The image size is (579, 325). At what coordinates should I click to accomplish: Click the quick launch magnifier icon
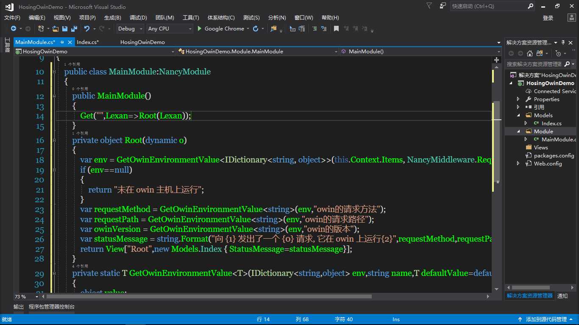pyautogui.click(x=530, y=6)
